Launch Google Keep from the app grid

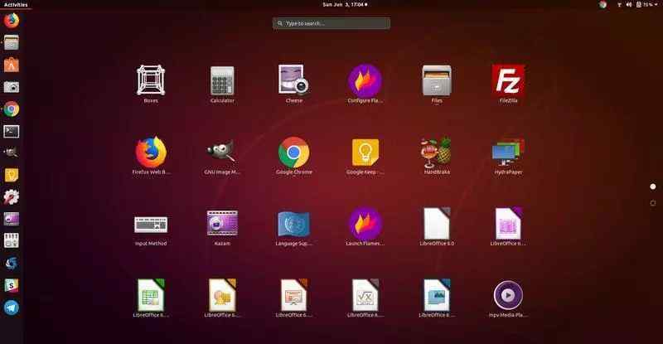[365, 155]
